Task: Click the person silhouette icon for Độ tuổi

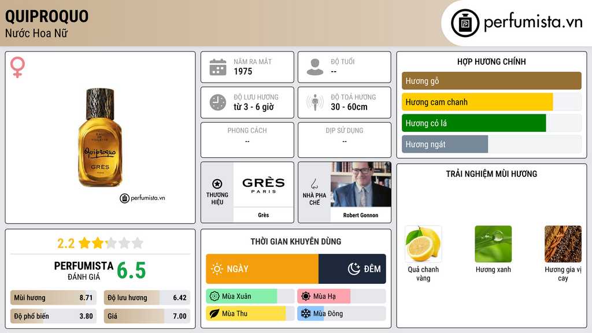Action: (315, 67)
